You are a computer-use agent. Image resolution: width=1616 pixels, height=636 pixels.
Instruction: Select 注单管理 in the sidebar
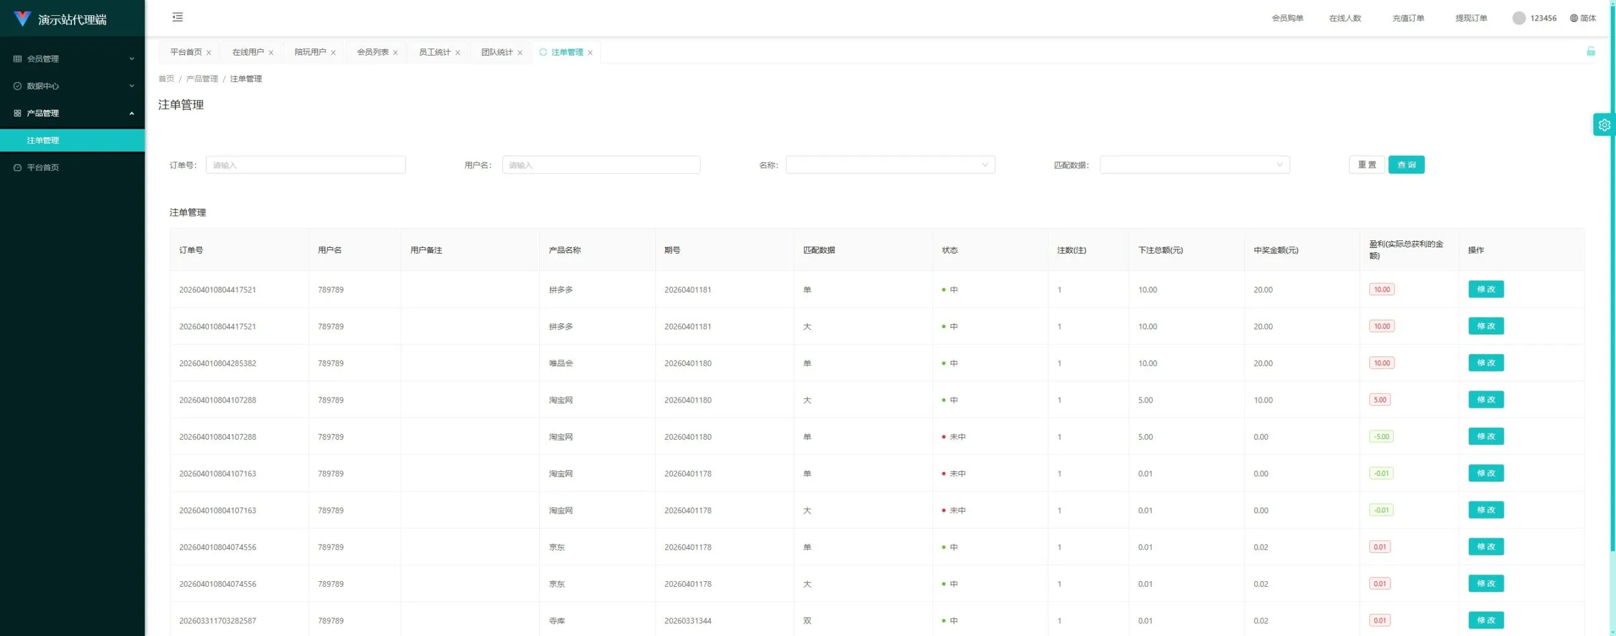click(x=73, y=140)
